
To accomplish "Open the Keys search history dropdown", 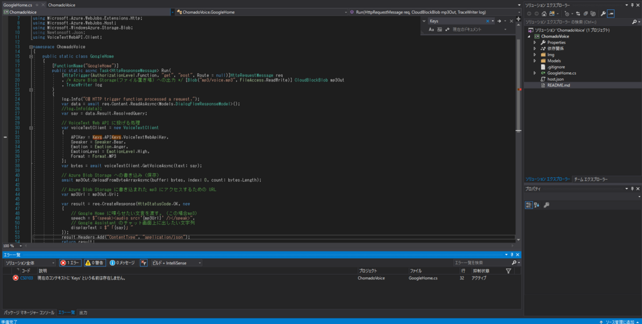I will [x=493, y=21].
